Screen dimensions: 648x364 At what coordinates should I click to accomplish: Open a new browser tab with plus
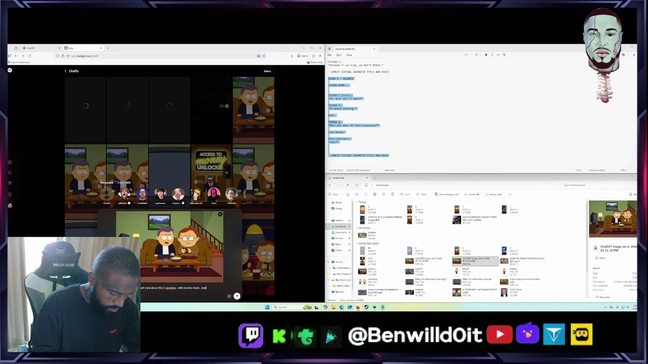tap(108, 48)
